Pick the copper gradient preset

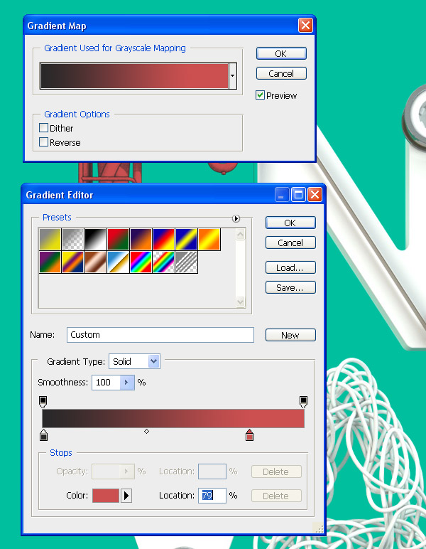click(x=95, y=262)
